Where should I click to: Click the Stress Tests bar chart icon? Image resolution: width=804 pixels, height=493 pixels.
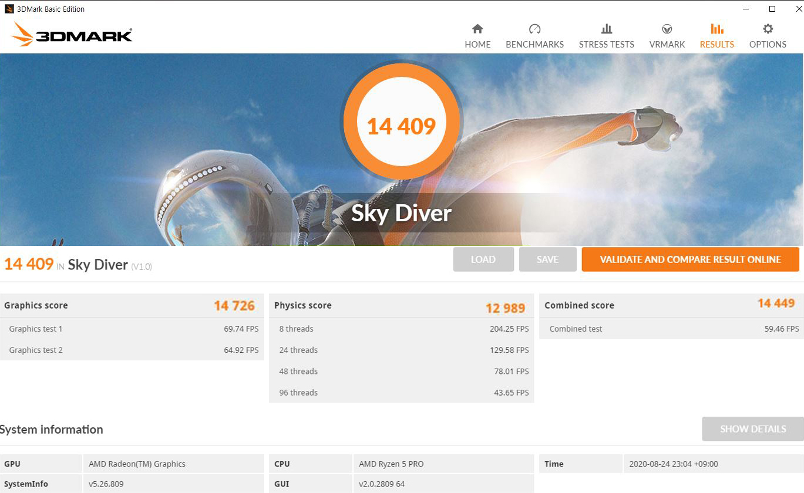point(607,29)
